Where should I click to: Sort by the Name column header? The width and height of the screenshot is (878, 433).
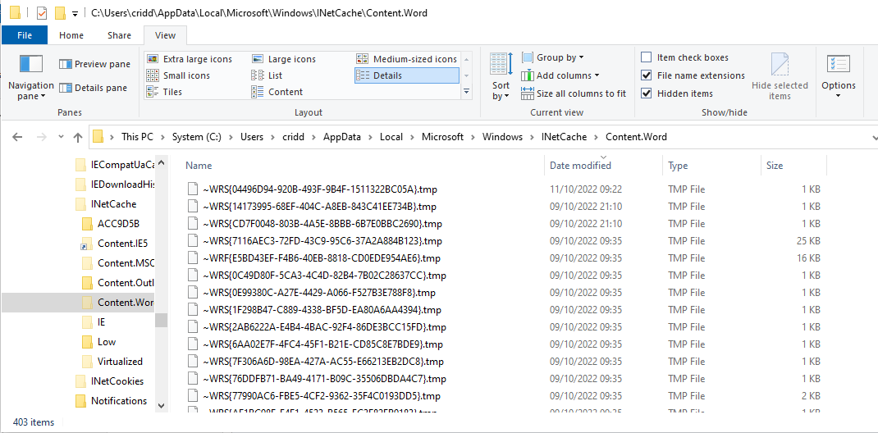click(364, 166)
